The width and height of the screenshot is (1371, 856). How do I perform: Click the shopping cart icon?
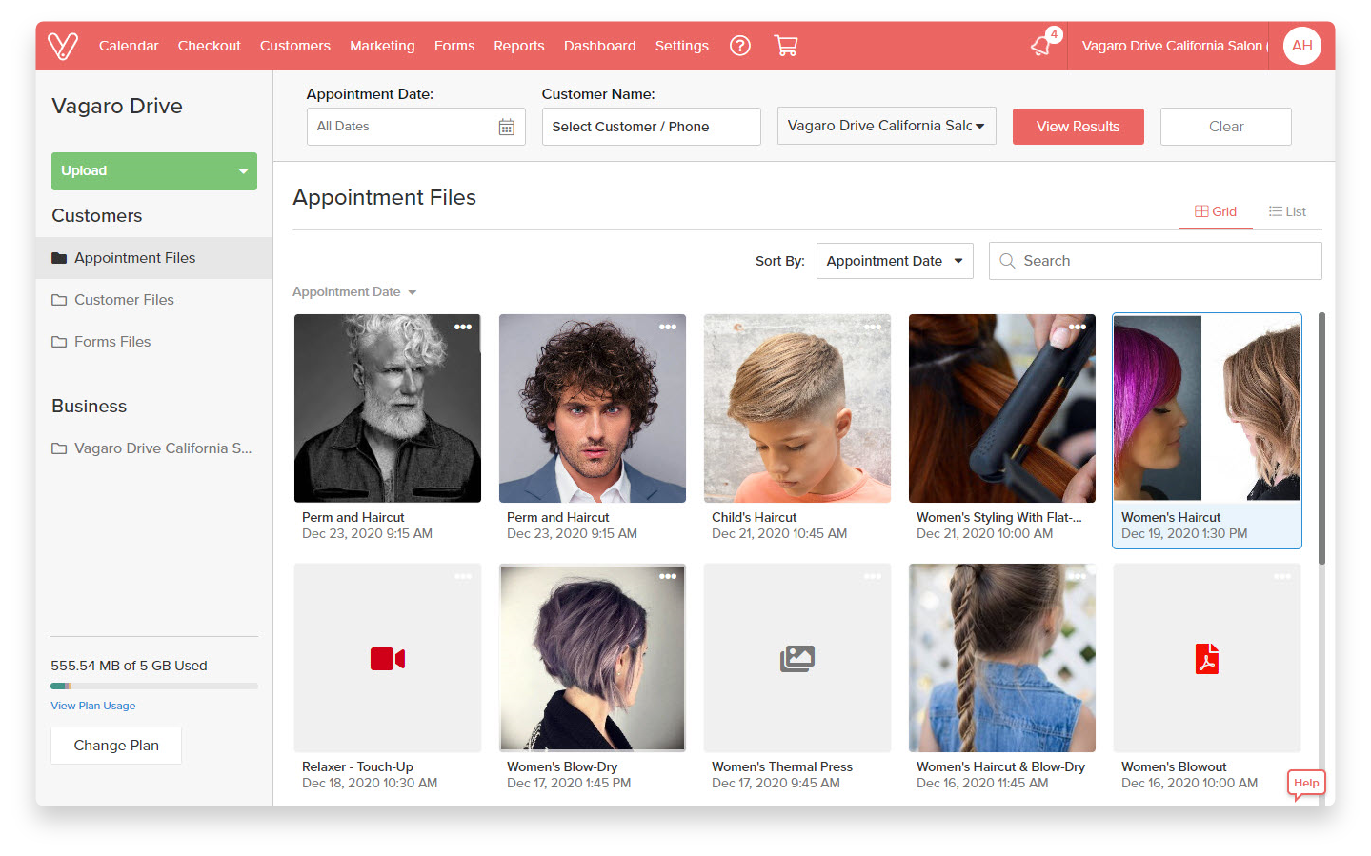tap(786, 45)
